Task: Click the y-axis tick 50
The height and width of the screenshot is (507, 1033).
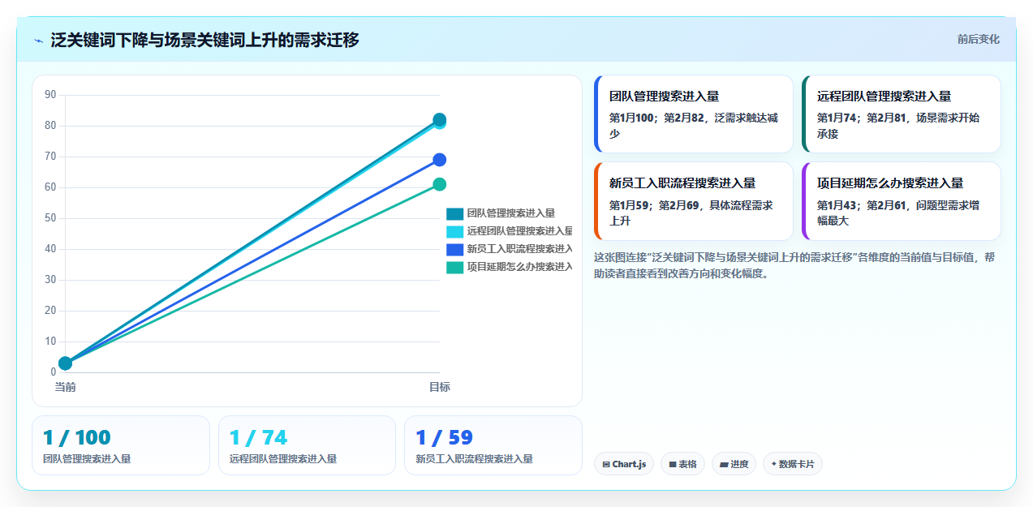Action: [50, 218]
